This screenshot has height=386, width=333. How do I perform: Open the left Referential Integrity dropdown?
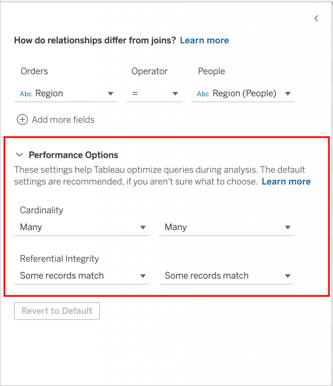coord(81,276)
